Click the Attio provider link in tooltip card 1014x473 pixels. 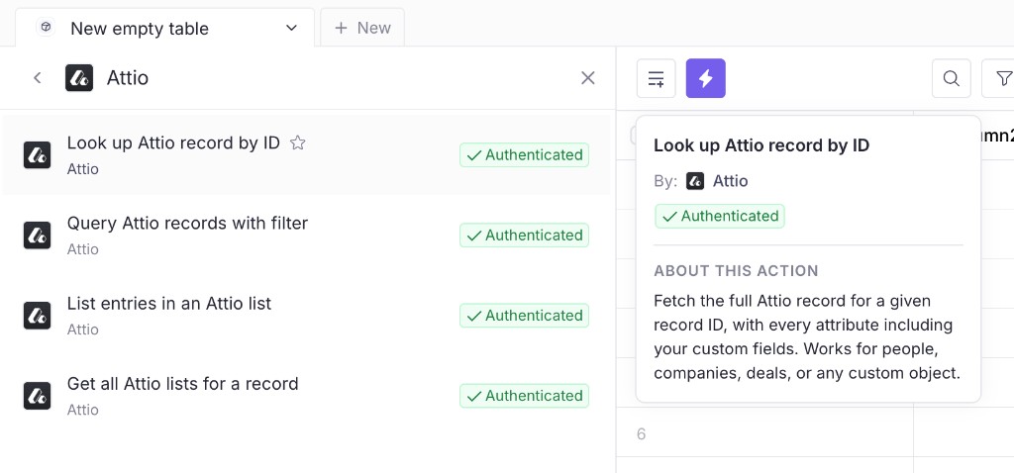click(x=730, y=181)
